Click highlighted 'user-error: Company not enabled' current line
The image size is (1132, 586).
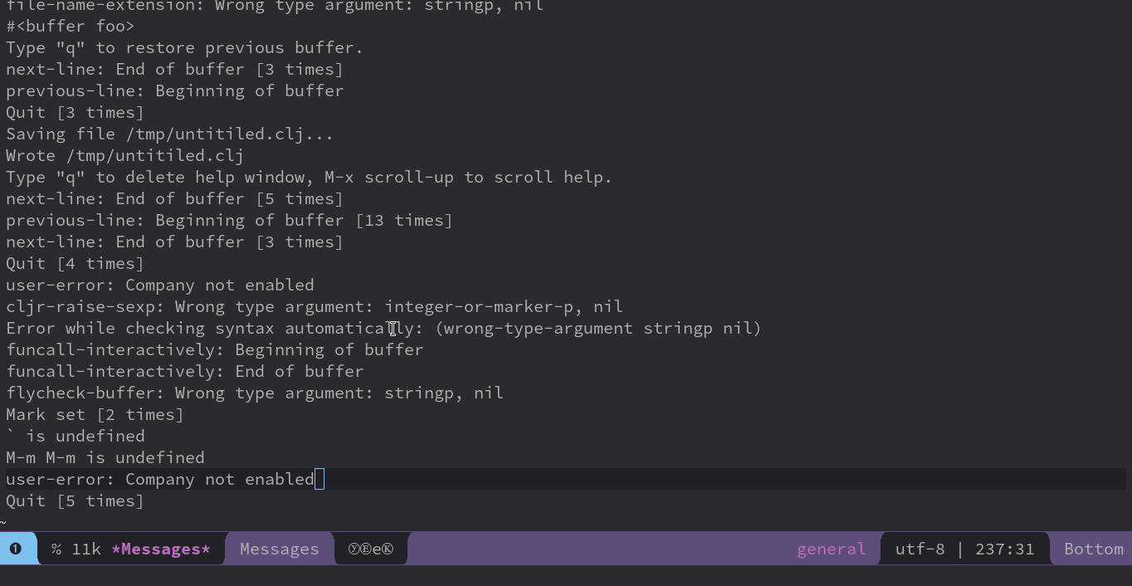pyautogui.click(x=160, y=479)
